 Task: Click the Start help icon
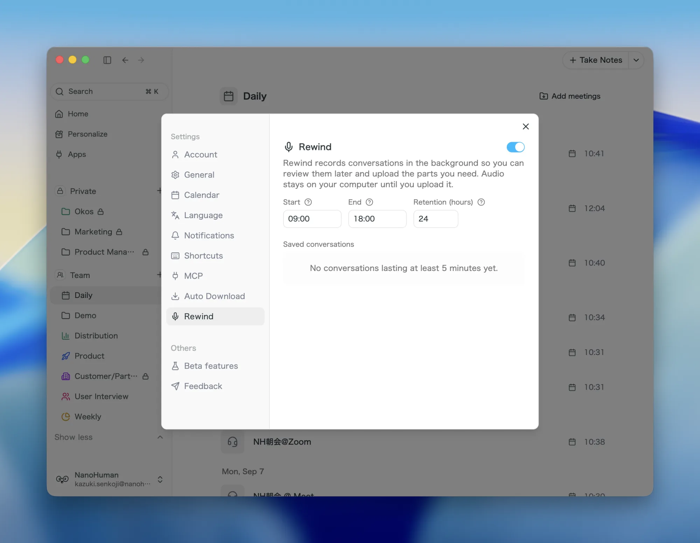tap(308, 202)
